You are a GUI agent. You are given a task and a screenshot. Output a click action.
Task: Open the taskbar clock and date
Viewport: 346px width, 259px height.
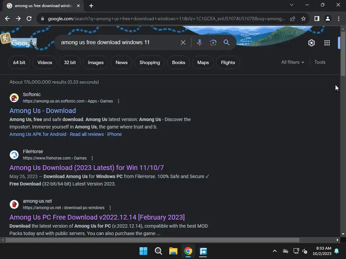(x=322, y=251)
